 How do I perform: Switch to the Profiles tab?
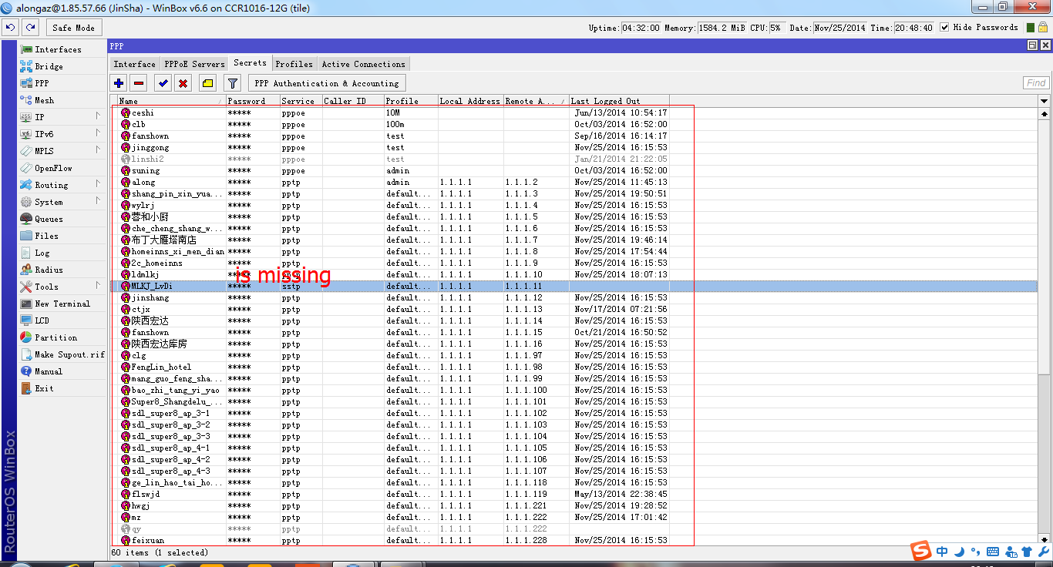coord(294,64)
